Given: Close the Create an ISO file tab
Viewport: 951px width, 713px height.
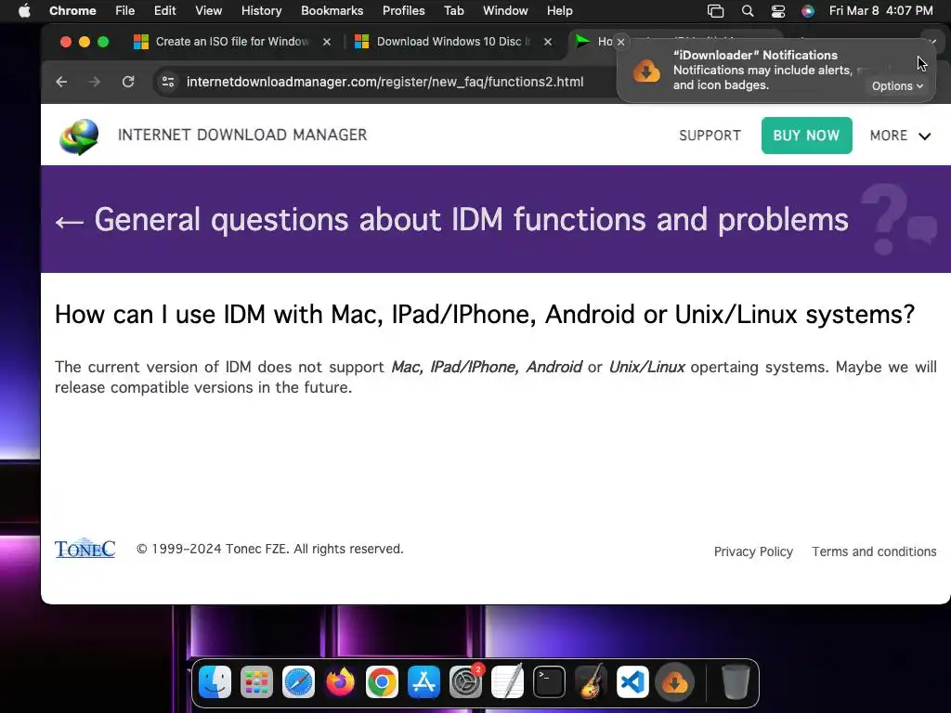Looking at the screenshot, I should [x=327, y=42].
